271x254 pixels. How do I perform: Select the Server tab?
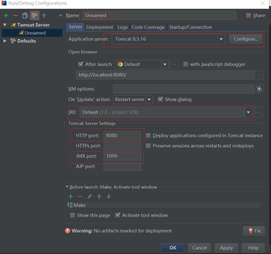coord(75,27)
